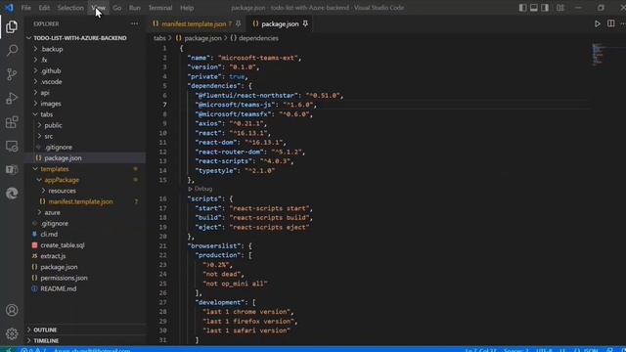Open the File menu
The height and width of the screenshot is (352, 626).
(26, 8)
